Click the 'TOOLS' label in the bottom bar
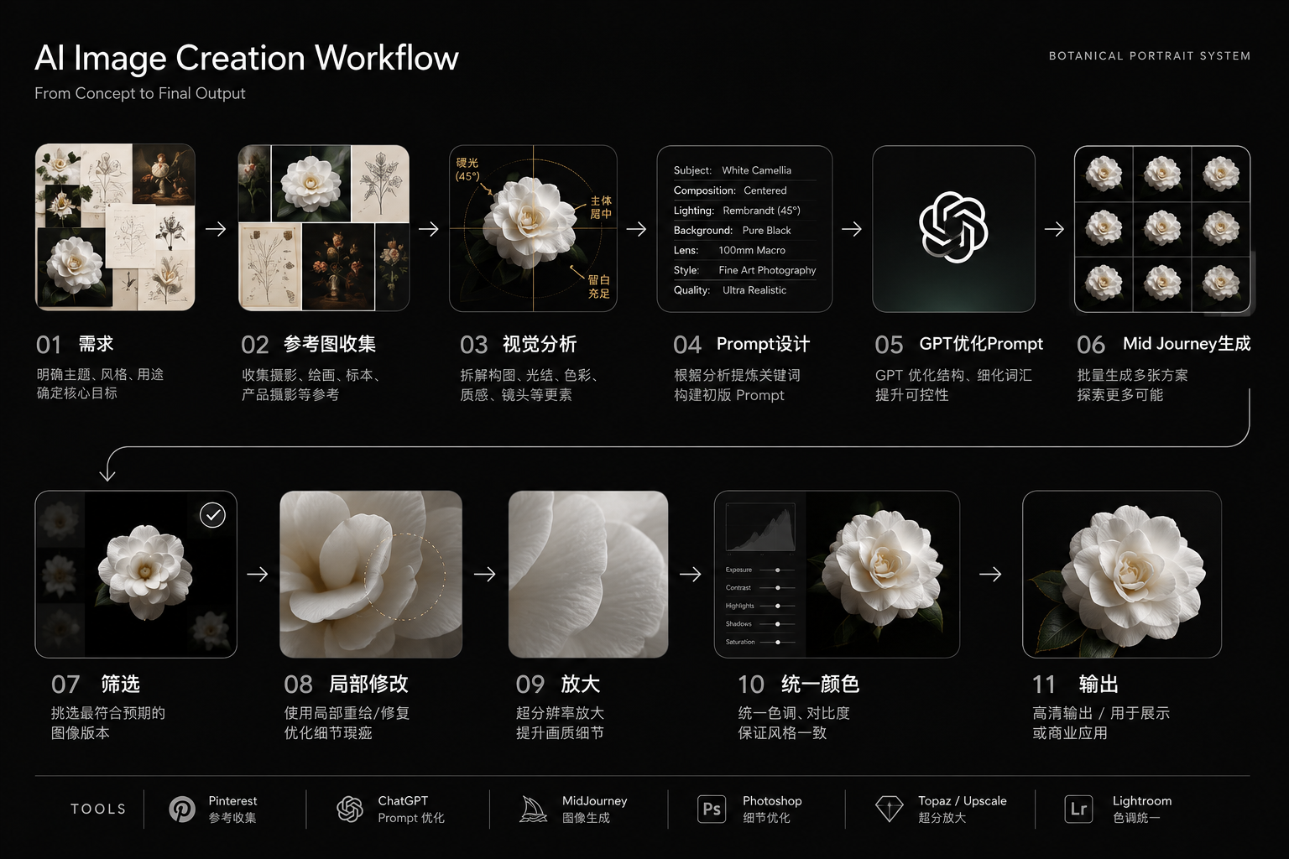This screenshot has height=859, width=1289. click(x=98, y=810)
